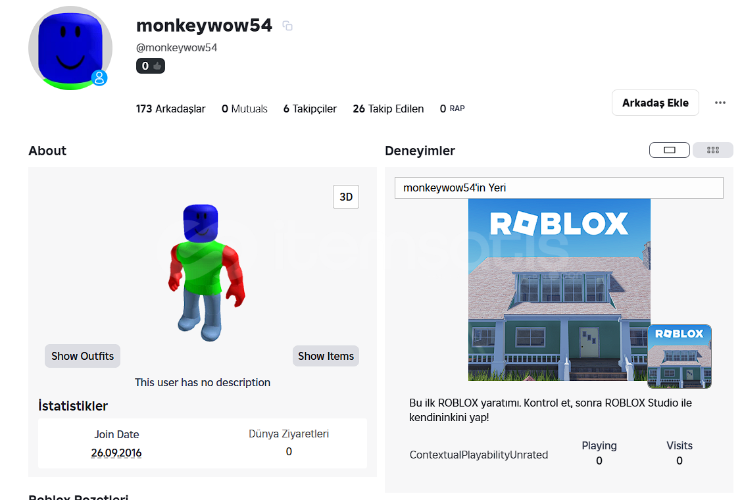Copy username with icon beside monkeywow54

(x=287, y=26)
